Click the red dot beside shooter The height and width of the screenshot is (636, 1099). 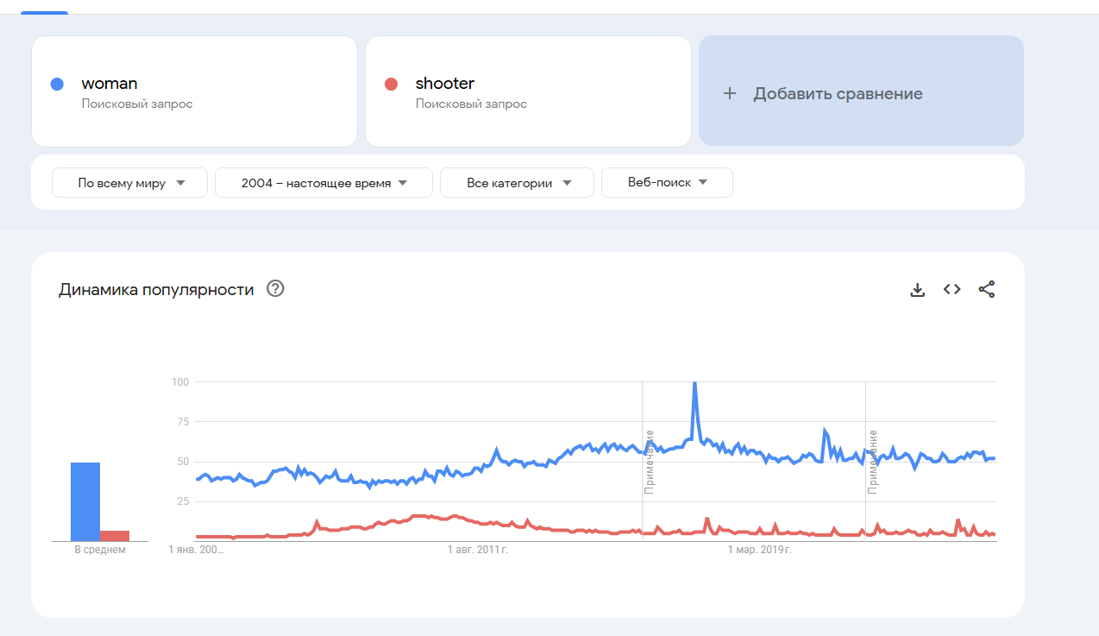(391, 84)
